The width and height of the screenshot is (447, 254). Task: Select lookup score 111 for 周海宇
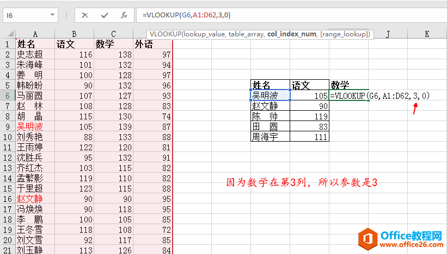tap(309, 137)
